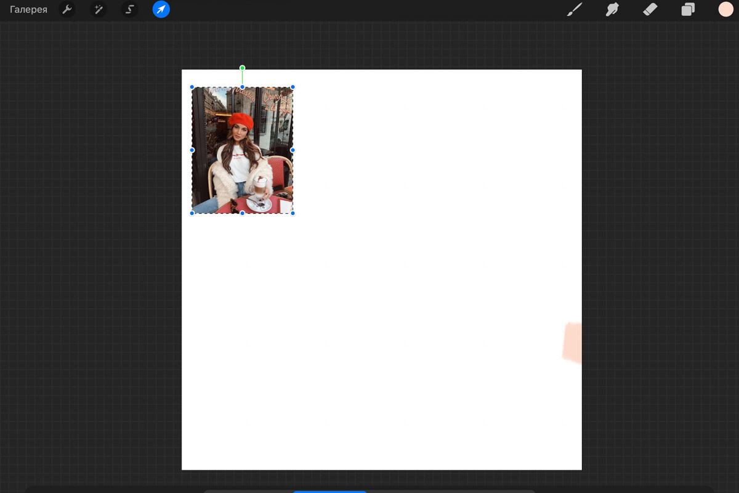Pick the Eraser tool
The image size is (739, 493).
coord(650,10)
